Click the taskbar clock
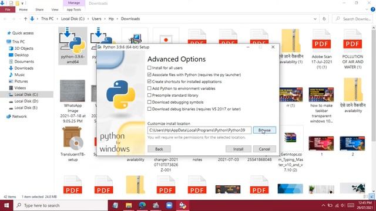This screenshot has width=376, height=211. (365, 205)
